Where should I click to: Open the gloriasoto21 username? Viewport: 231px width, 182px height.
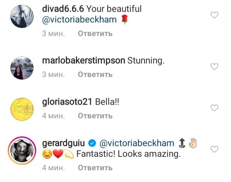67,102
